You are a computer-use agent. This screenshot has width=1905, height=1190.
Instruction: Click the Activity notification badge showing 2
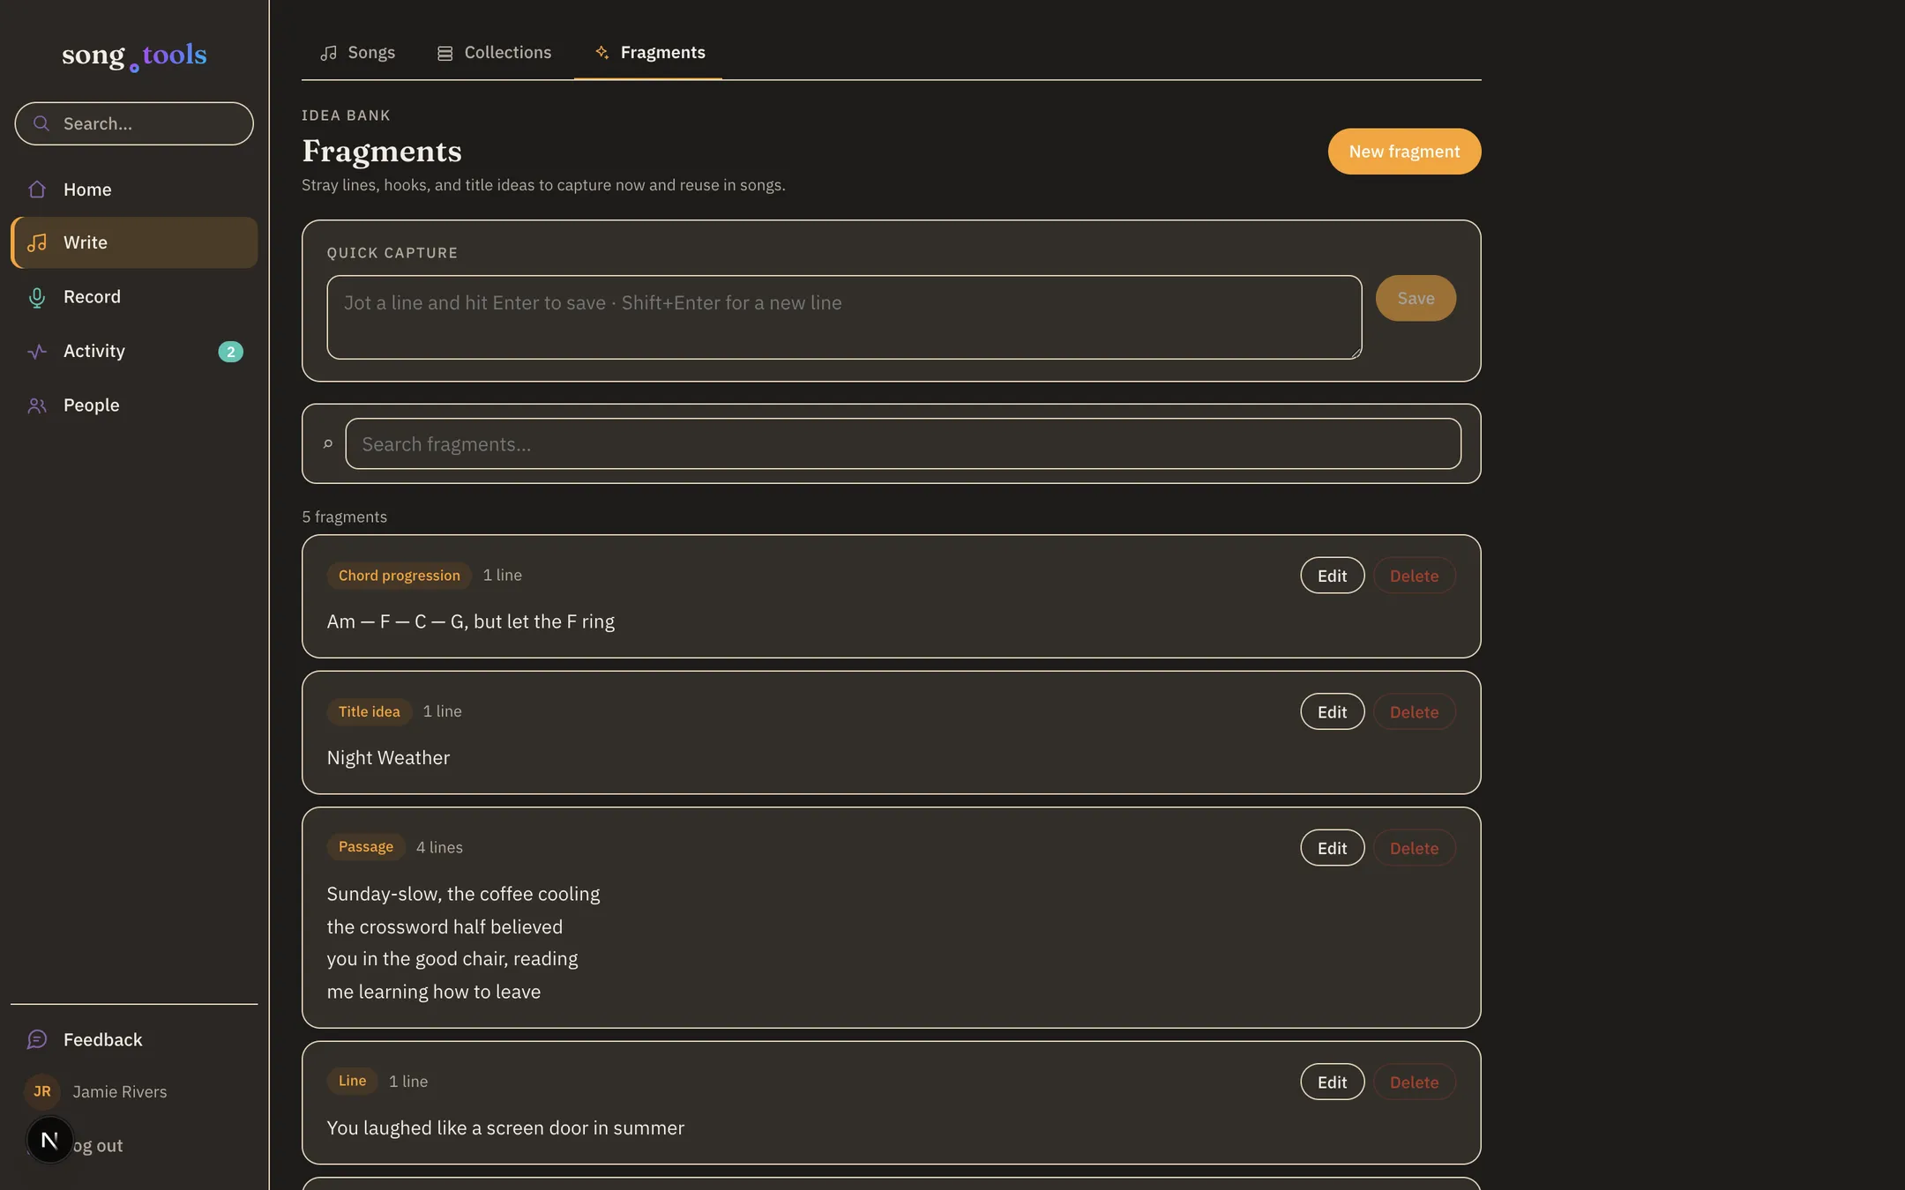(x=231, y=352)
